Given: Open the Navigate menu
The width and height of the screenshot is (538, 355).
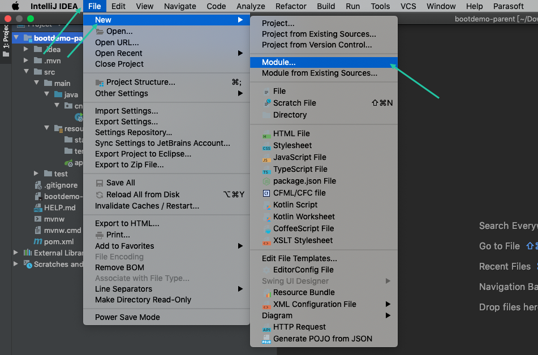Looking at the screenshot, I should point(180,6).
